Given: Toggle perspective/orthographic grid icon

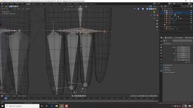Looking at the screenshot, I should (157, 30).
